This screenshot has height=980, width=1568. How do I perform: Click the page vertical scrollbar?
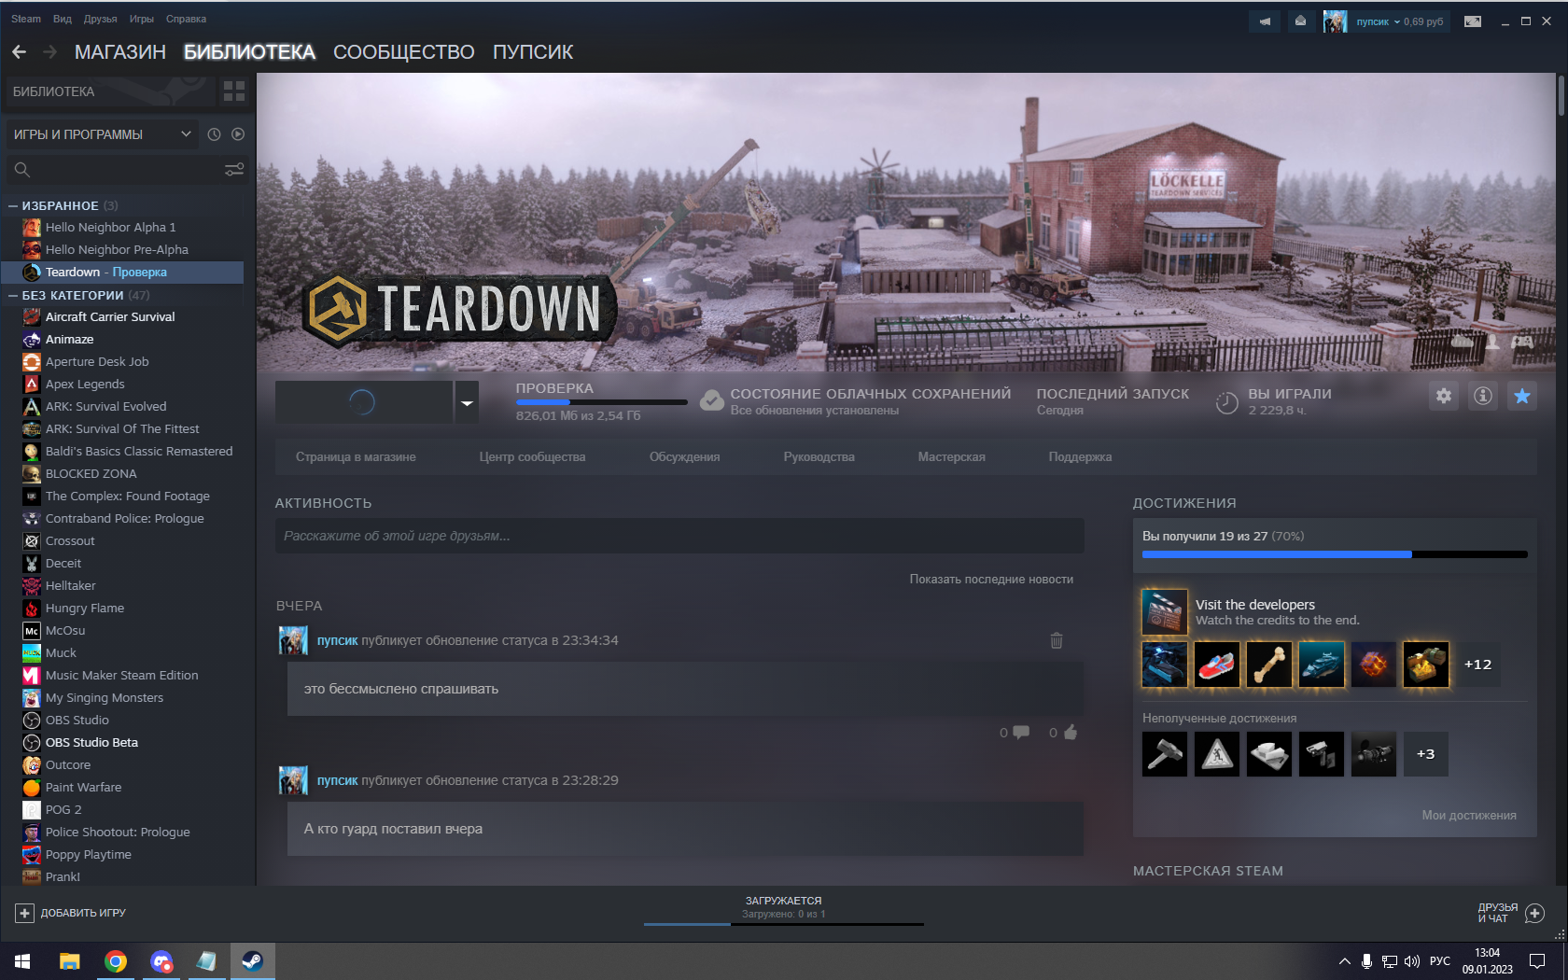(x=1561, y=95)
